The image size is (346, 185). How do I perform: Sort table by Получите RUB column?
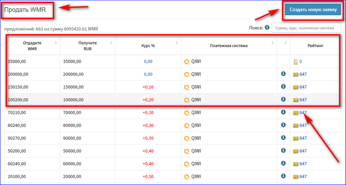(x=111, y=43)
